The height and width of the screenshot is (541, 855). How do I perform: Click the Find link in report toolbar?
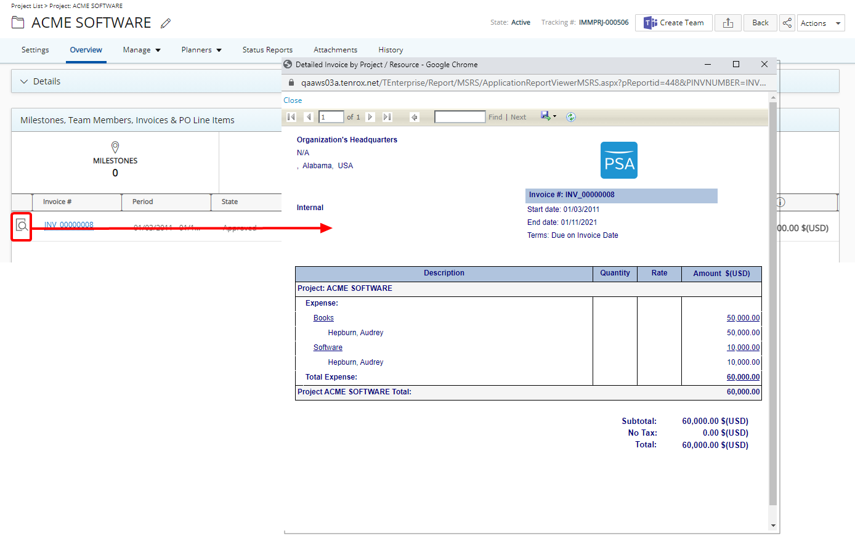[x=495, y=117]
